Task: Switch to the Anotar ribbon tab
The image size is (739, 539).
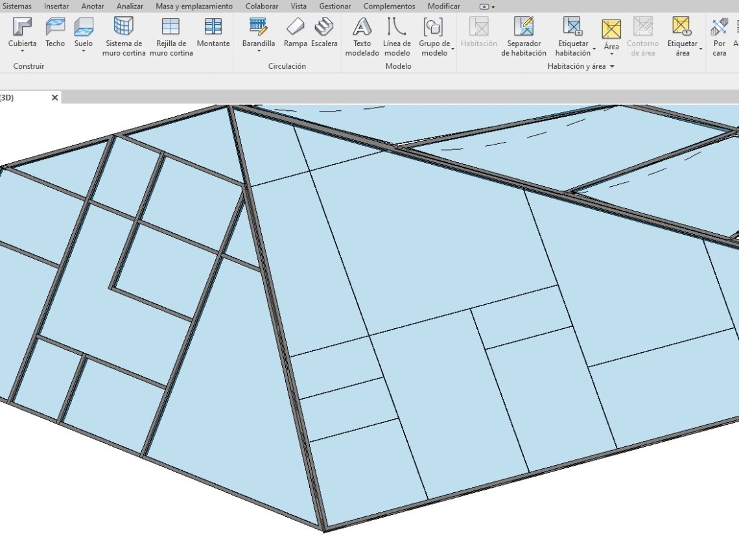Action: coord(93,6)
